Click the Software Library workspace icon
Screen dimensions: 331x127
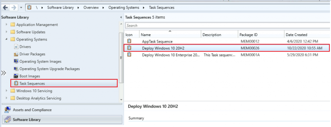(x=7, y=120)
